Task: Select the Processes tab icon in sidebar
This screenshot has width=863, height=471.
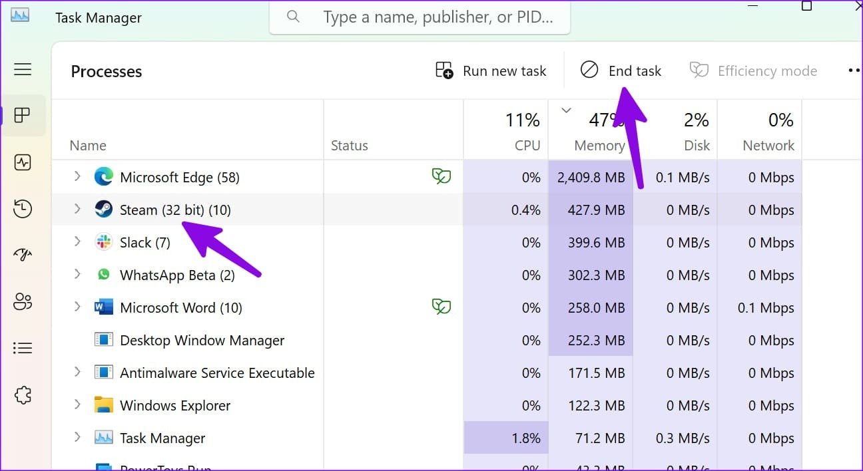Action: point(23,115)
